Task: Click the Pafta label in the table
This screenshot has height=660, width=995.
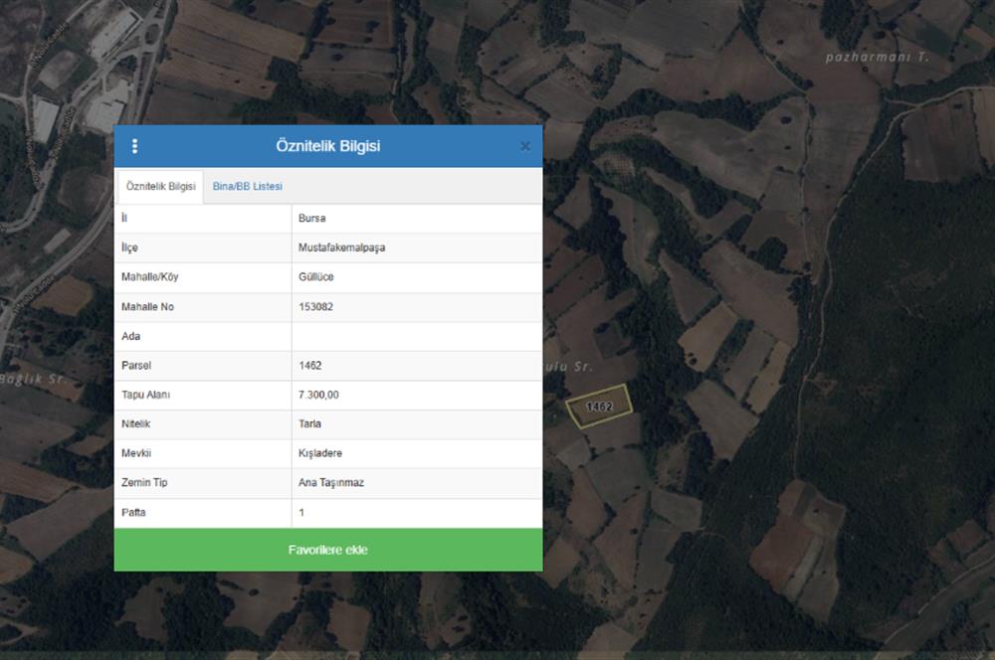Action: click(133, 512)
